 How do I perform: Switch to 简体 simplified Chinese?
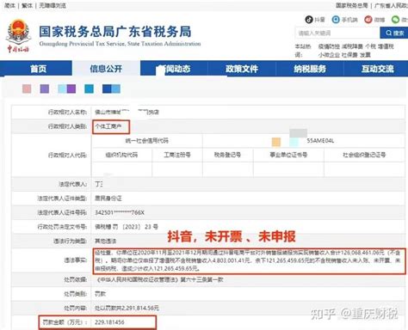point(9,5)
